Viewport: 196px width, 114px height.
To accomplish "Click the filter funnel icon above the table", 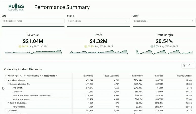I will (184, 65).
